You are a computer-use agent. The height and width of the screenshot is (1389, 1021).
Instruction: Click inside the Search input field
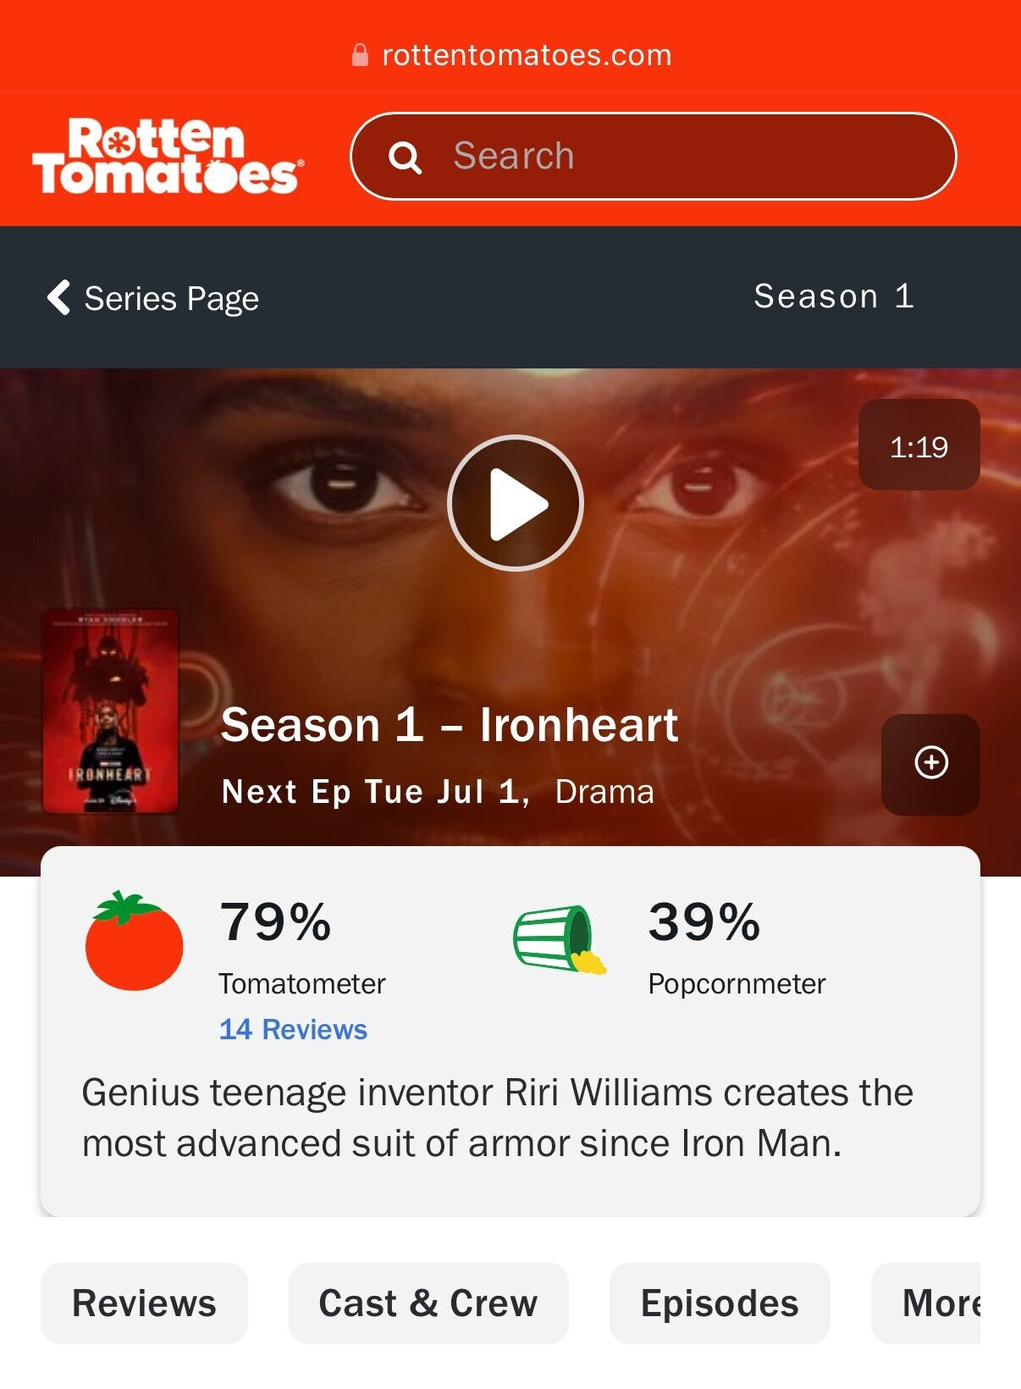(653, 157)
